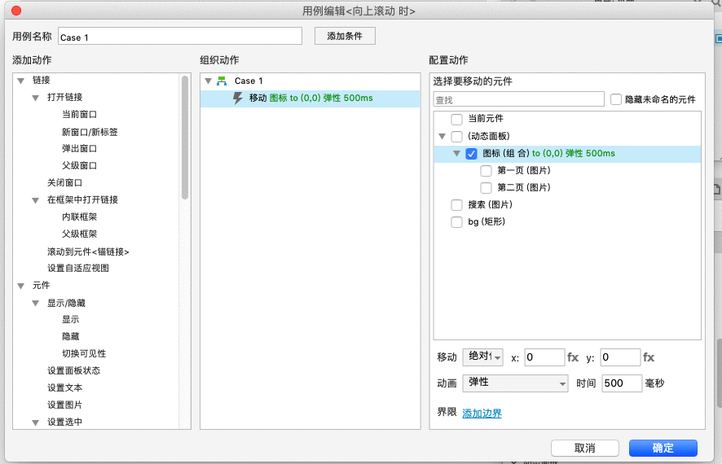The width and height of the screenshot is (722, 464).
Task: Select the 当前窗口 action
Action: pos(79,115)
